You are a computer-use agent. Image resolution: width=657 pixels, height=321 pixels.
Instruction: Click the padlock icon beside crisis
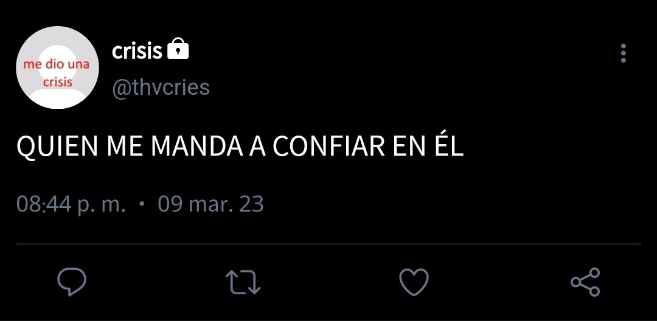(178, 49)
